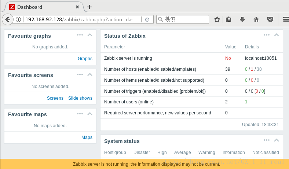This screenshot has height=169, width=289.
Task: Click the 'Disaster' column header
Action: (x=142, y=153)
